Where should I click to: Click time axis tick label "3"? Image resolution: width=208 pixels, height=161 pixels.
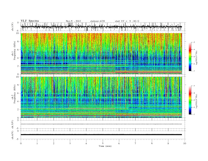(70, 143)
